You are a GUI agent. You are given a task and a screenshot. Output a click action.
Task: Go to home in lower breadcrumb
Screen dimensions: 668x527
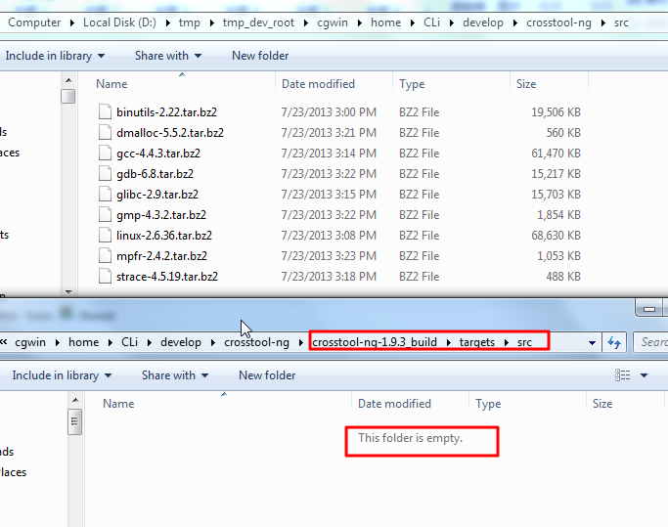click(83, 342)
